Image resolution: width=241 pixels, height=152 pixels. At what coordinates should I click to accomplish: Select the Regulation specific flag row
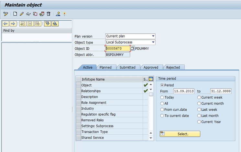(112, 114)
